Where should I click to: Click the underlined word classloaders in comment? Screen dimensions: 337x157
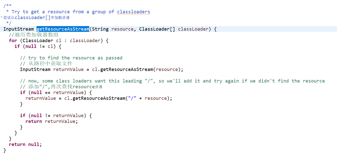(x=134, y=12)
